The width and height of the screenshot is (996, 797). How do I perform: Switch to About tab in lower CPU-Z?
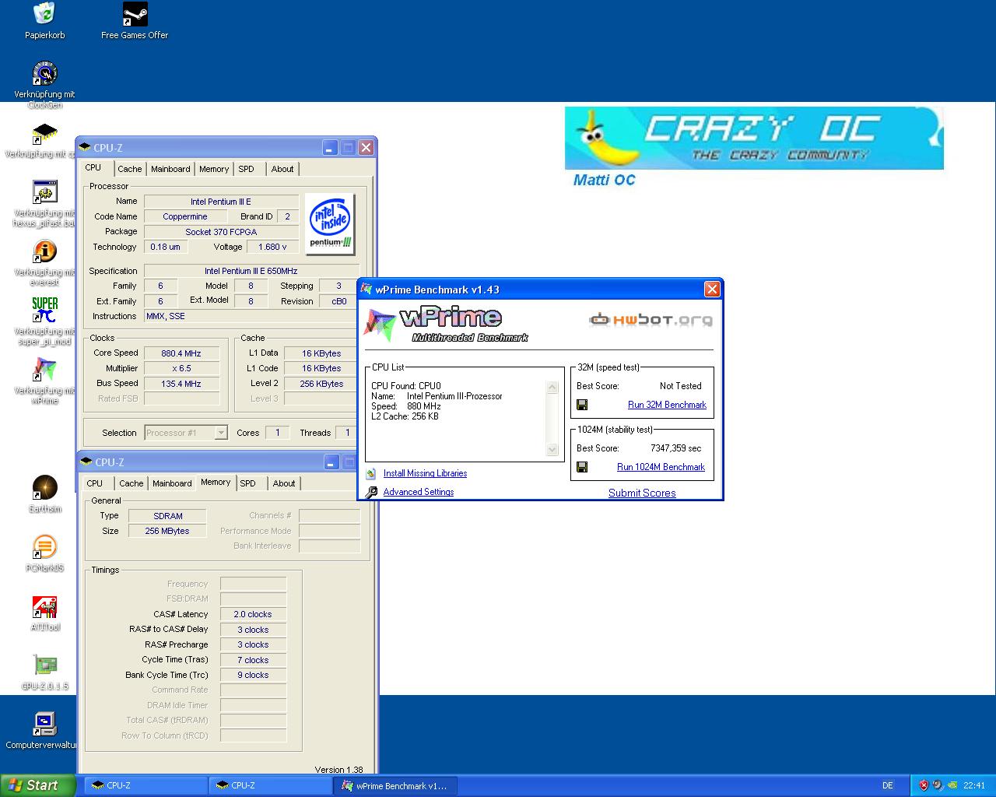pos(284,483)
